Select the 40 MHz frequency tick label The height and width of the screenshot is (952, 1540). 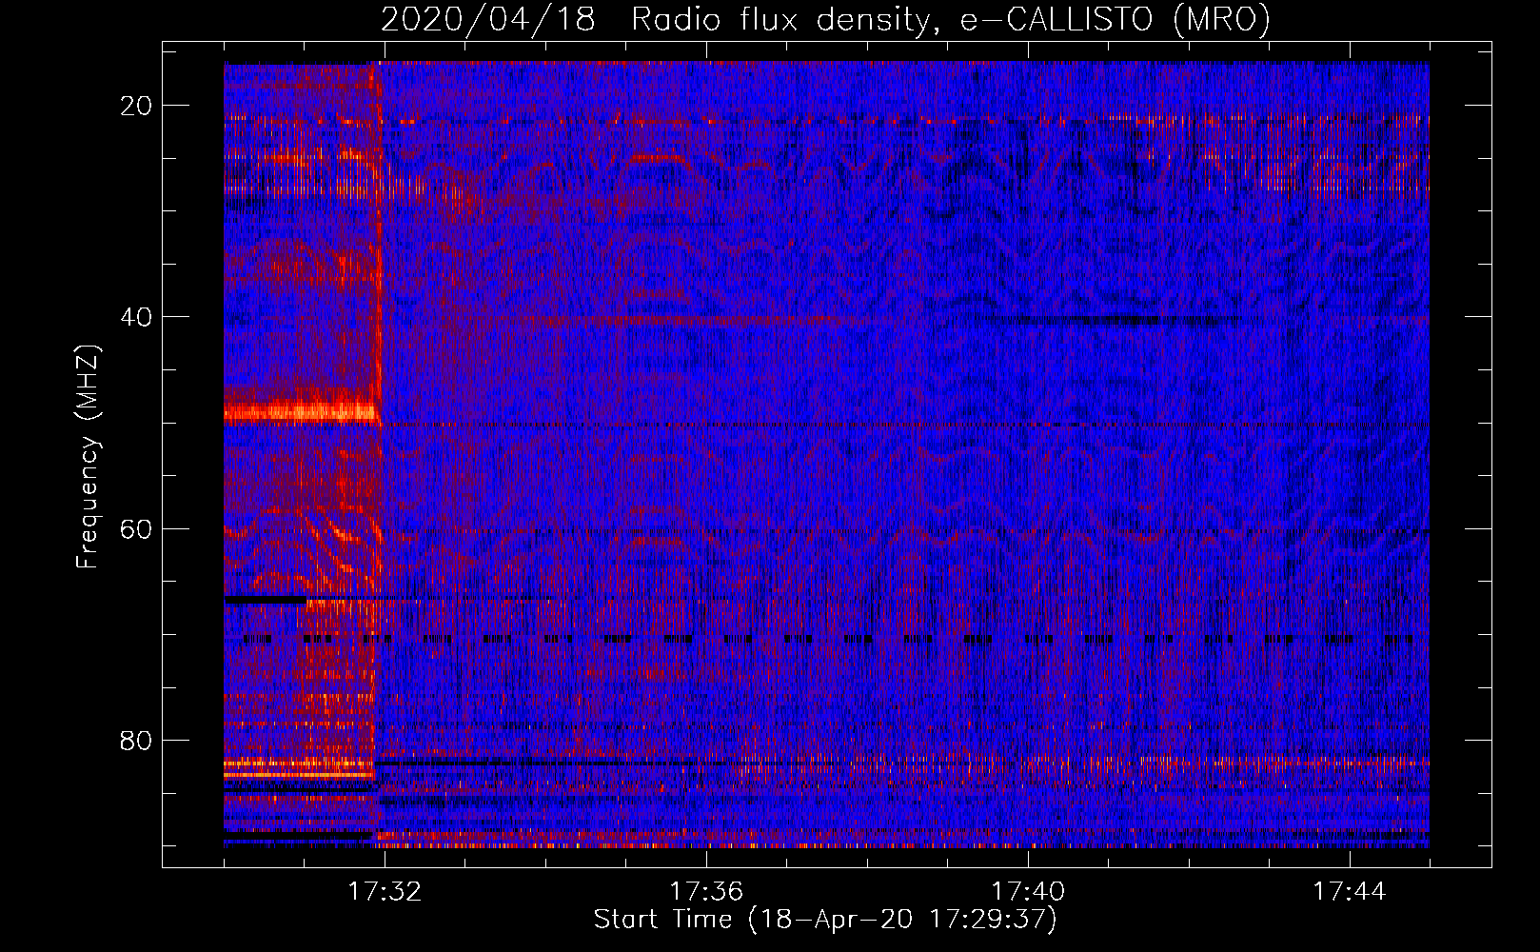pos(137,316)
